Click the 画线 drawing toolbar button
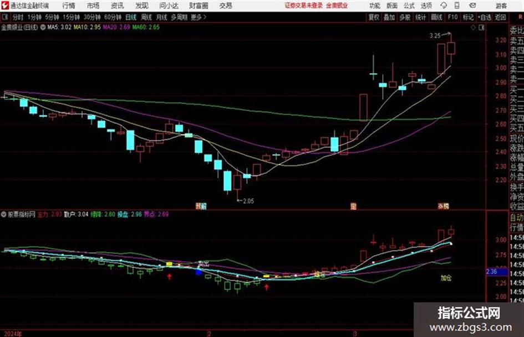The height and width of the screenshot is (337, 524). click(436, 17)
